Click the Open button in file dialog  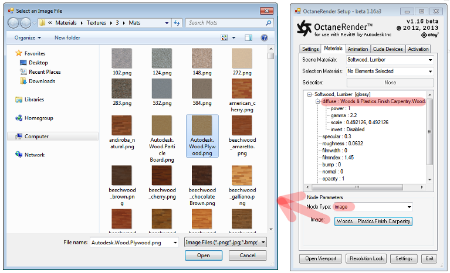click(x=204, y=255)
